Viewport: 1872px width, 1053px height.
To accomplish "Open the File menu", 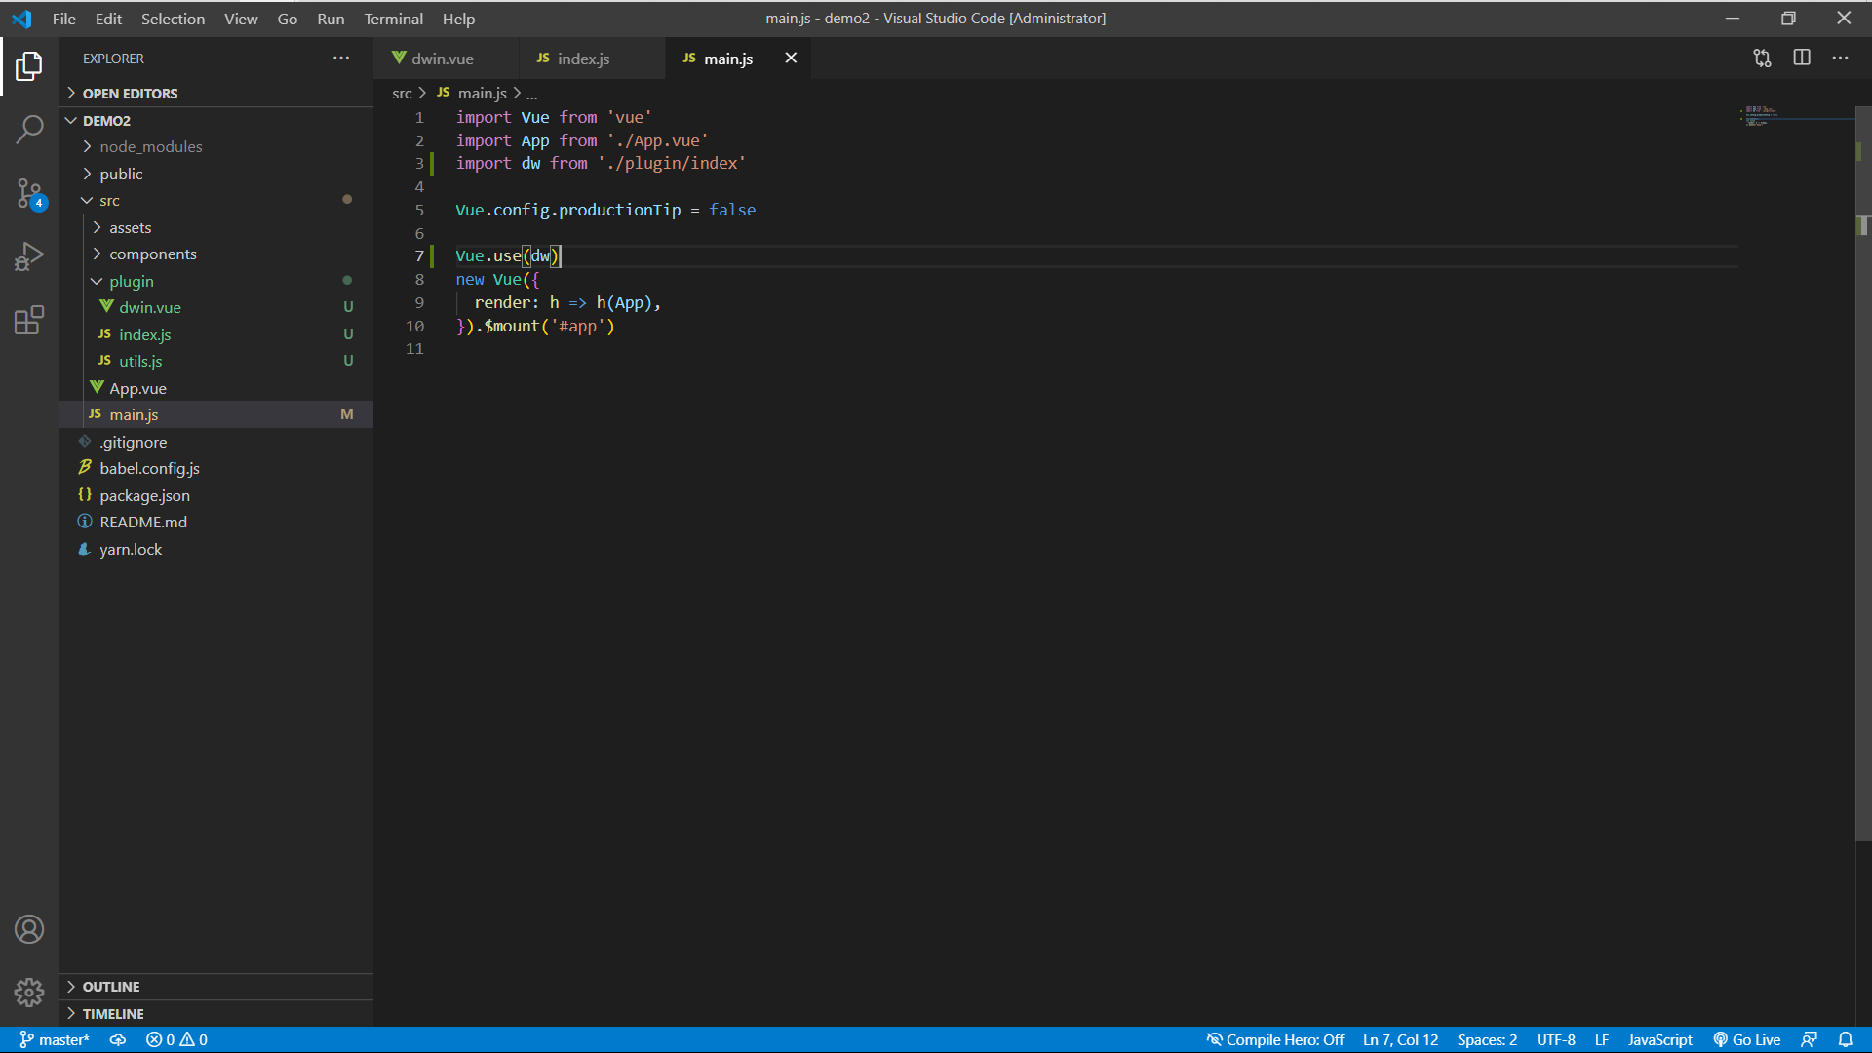I will 64,19.
